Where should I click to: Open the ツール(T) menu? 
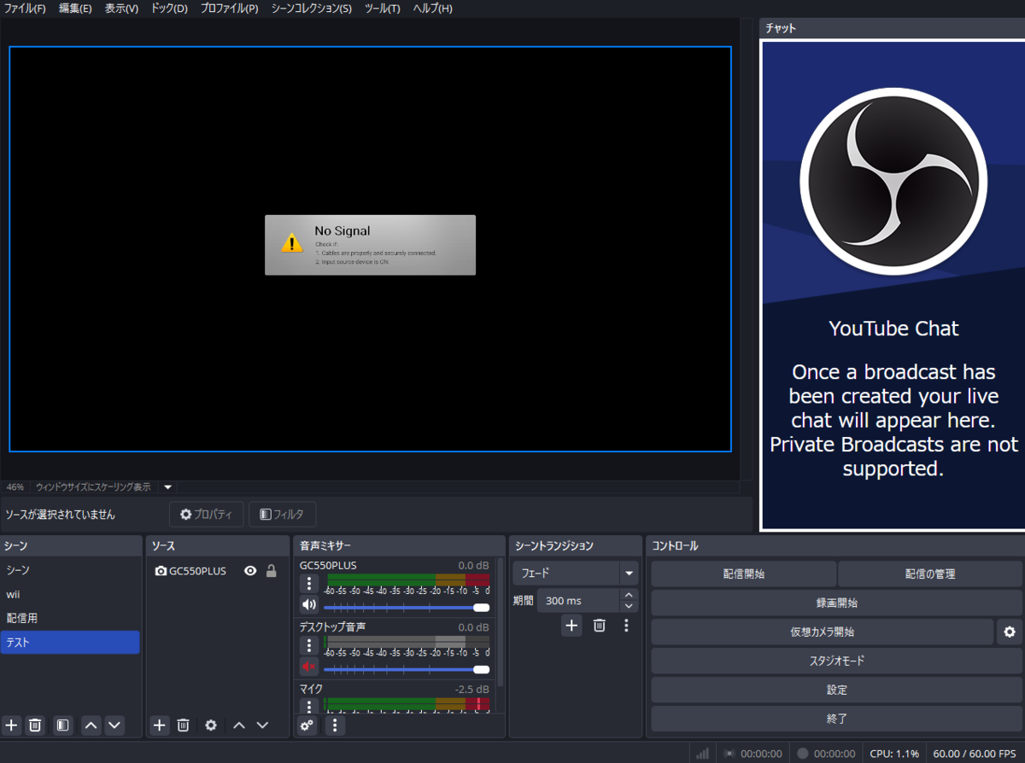pos(382,9)
